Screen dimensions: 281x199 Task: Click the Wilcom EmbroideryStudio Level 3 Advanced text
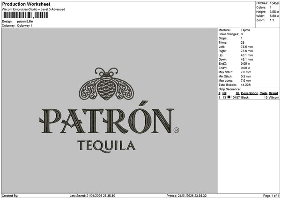point(34,9)
